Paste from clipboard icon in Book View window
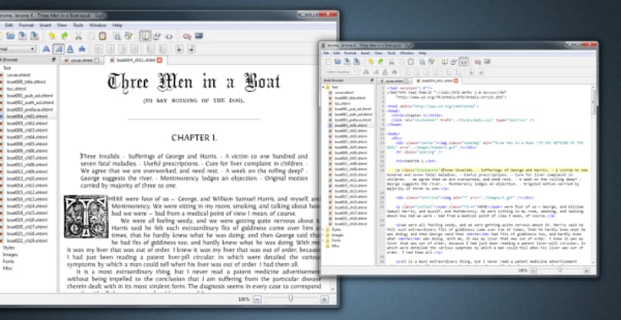The width and height of the screenshot is (621, 320). (x=103, y=36)
